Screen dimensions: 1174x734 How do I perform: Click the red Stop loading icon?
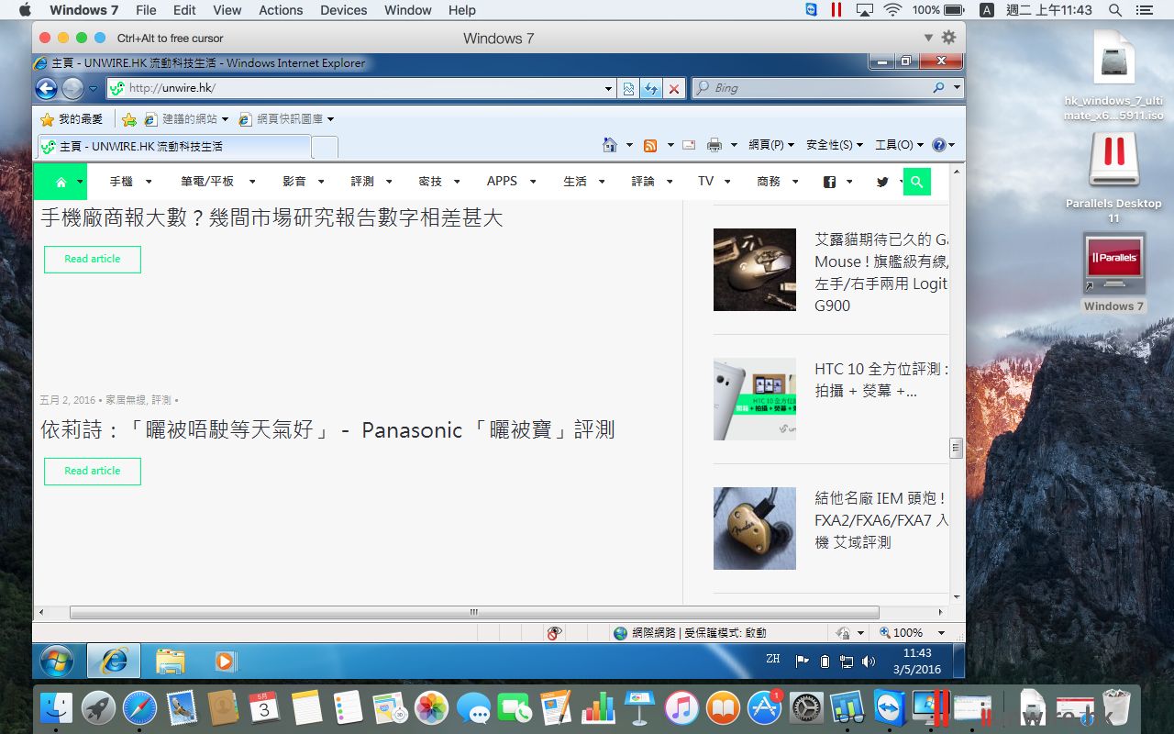(x=674, y=88)
